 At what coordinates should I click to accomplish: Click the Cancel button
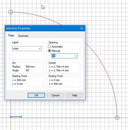(x=55, y=95)
